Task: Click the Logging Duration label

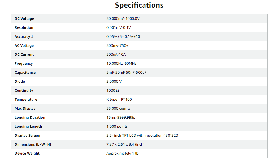Action: (30, 117)
